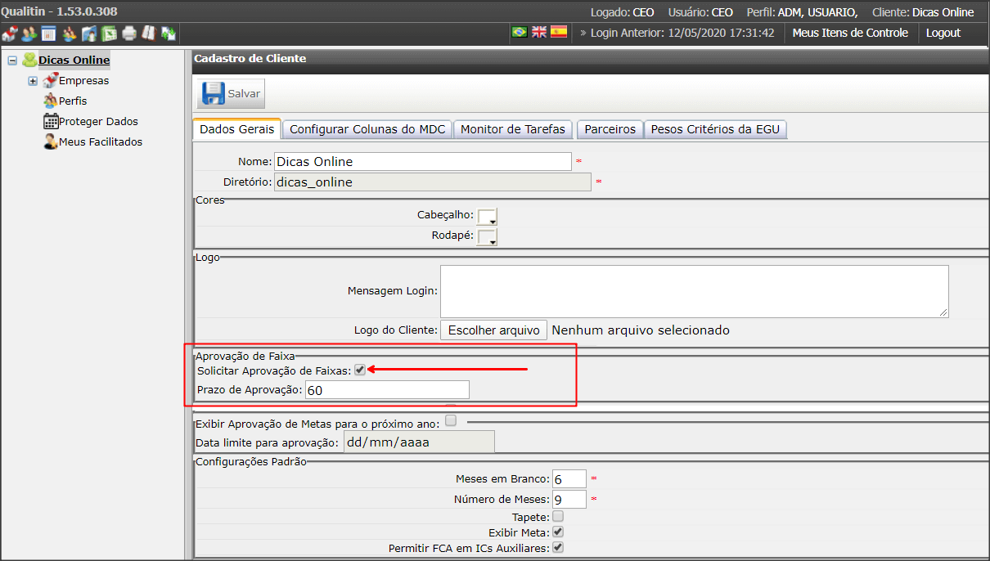Click the Excel export icon in toolbar
990x561 pixels.
(x=109, y=34)
